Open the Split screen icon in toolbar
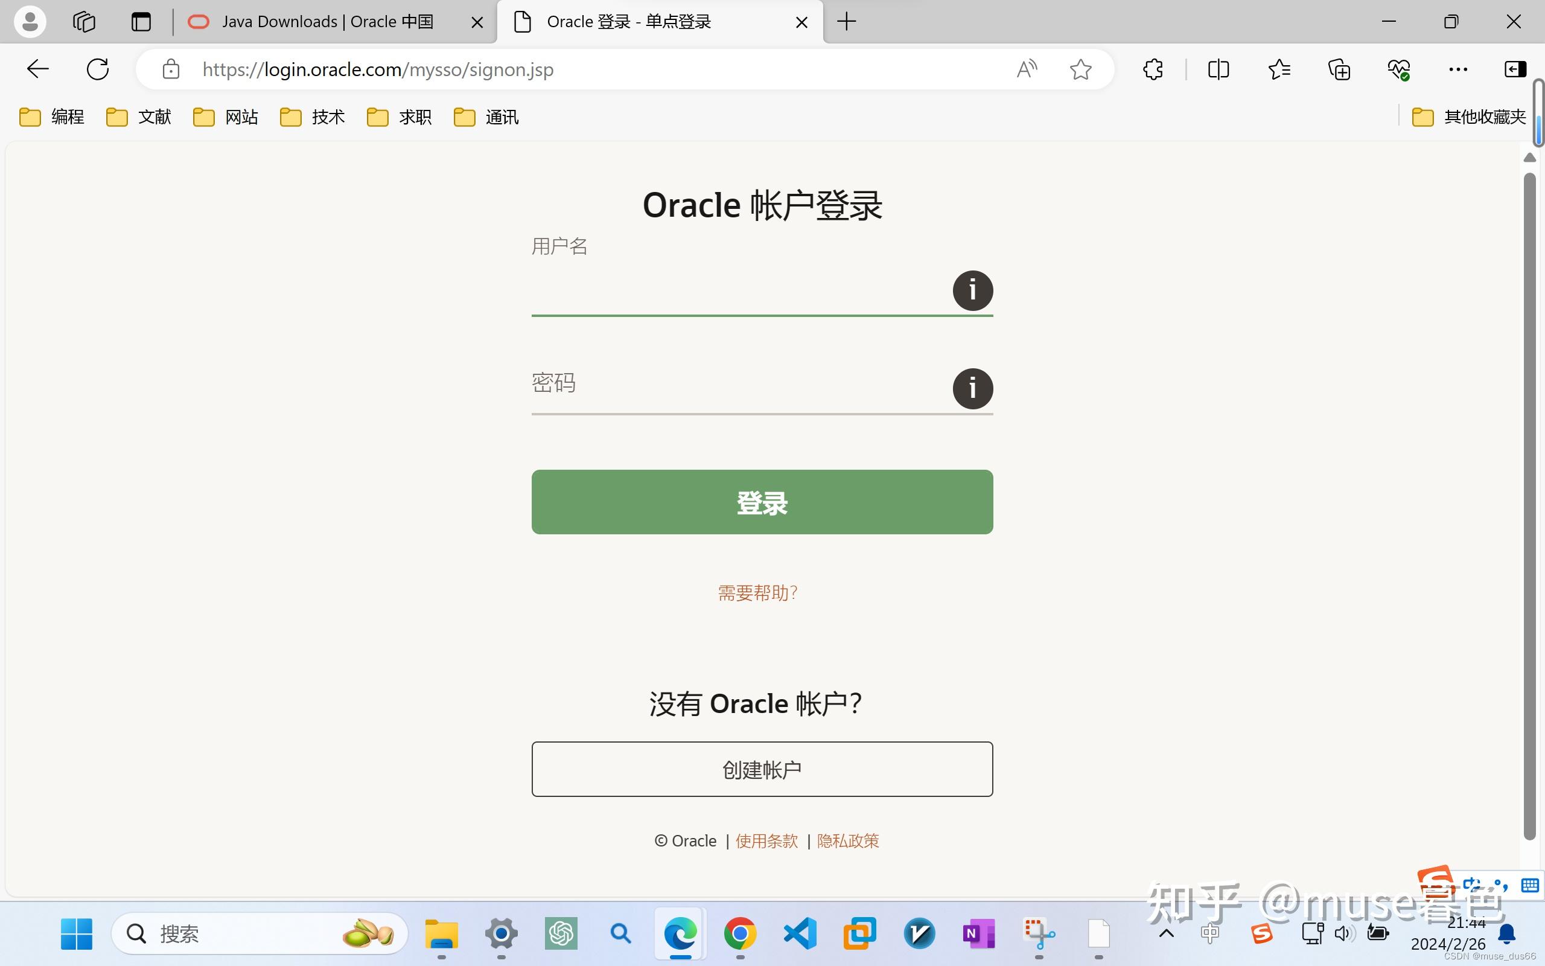1545x966 pixels. click(x=1218, y=69)
